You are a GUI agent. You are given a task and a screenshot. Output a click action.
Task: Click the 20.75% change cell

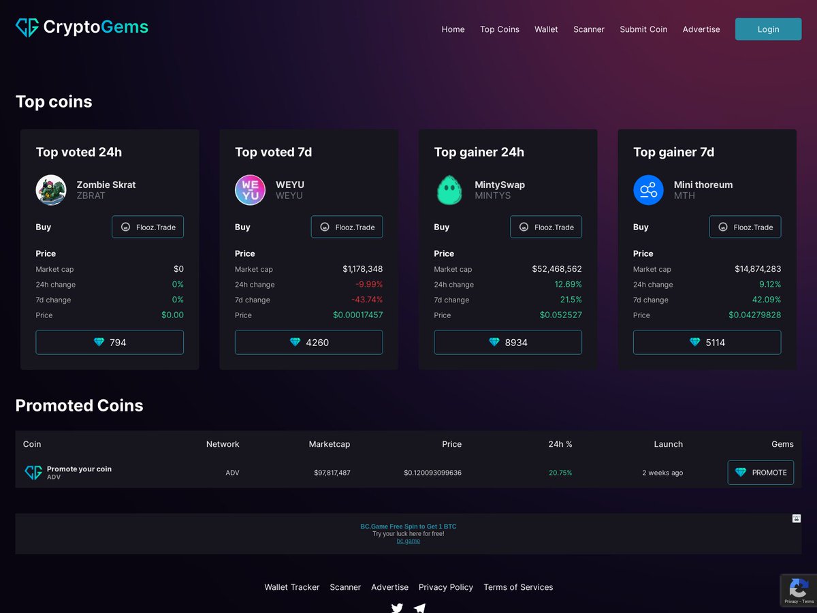point(560,473)
